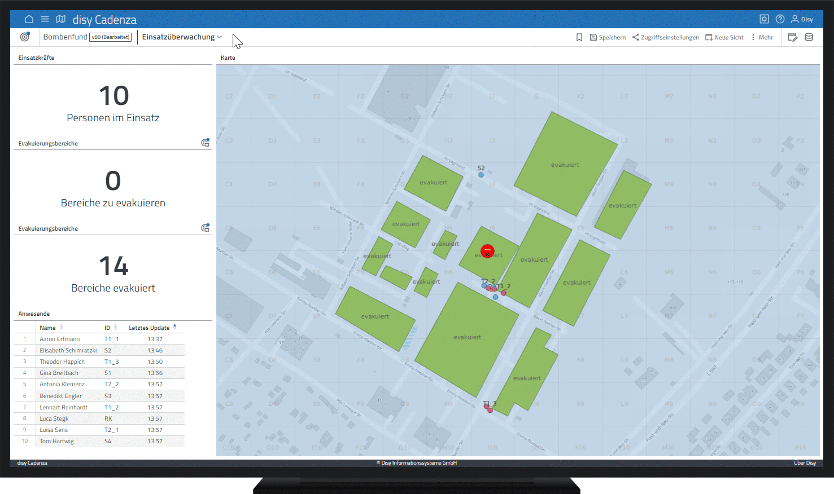The image size is (834, 494).
Task: Click the target icon beside Bombenfund
Action: (25, 37)
